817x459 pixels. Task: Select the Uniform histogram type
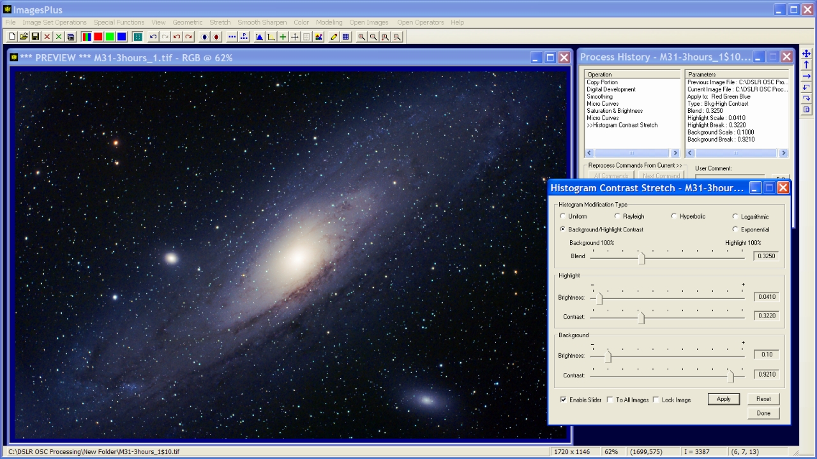click(562, 216)
